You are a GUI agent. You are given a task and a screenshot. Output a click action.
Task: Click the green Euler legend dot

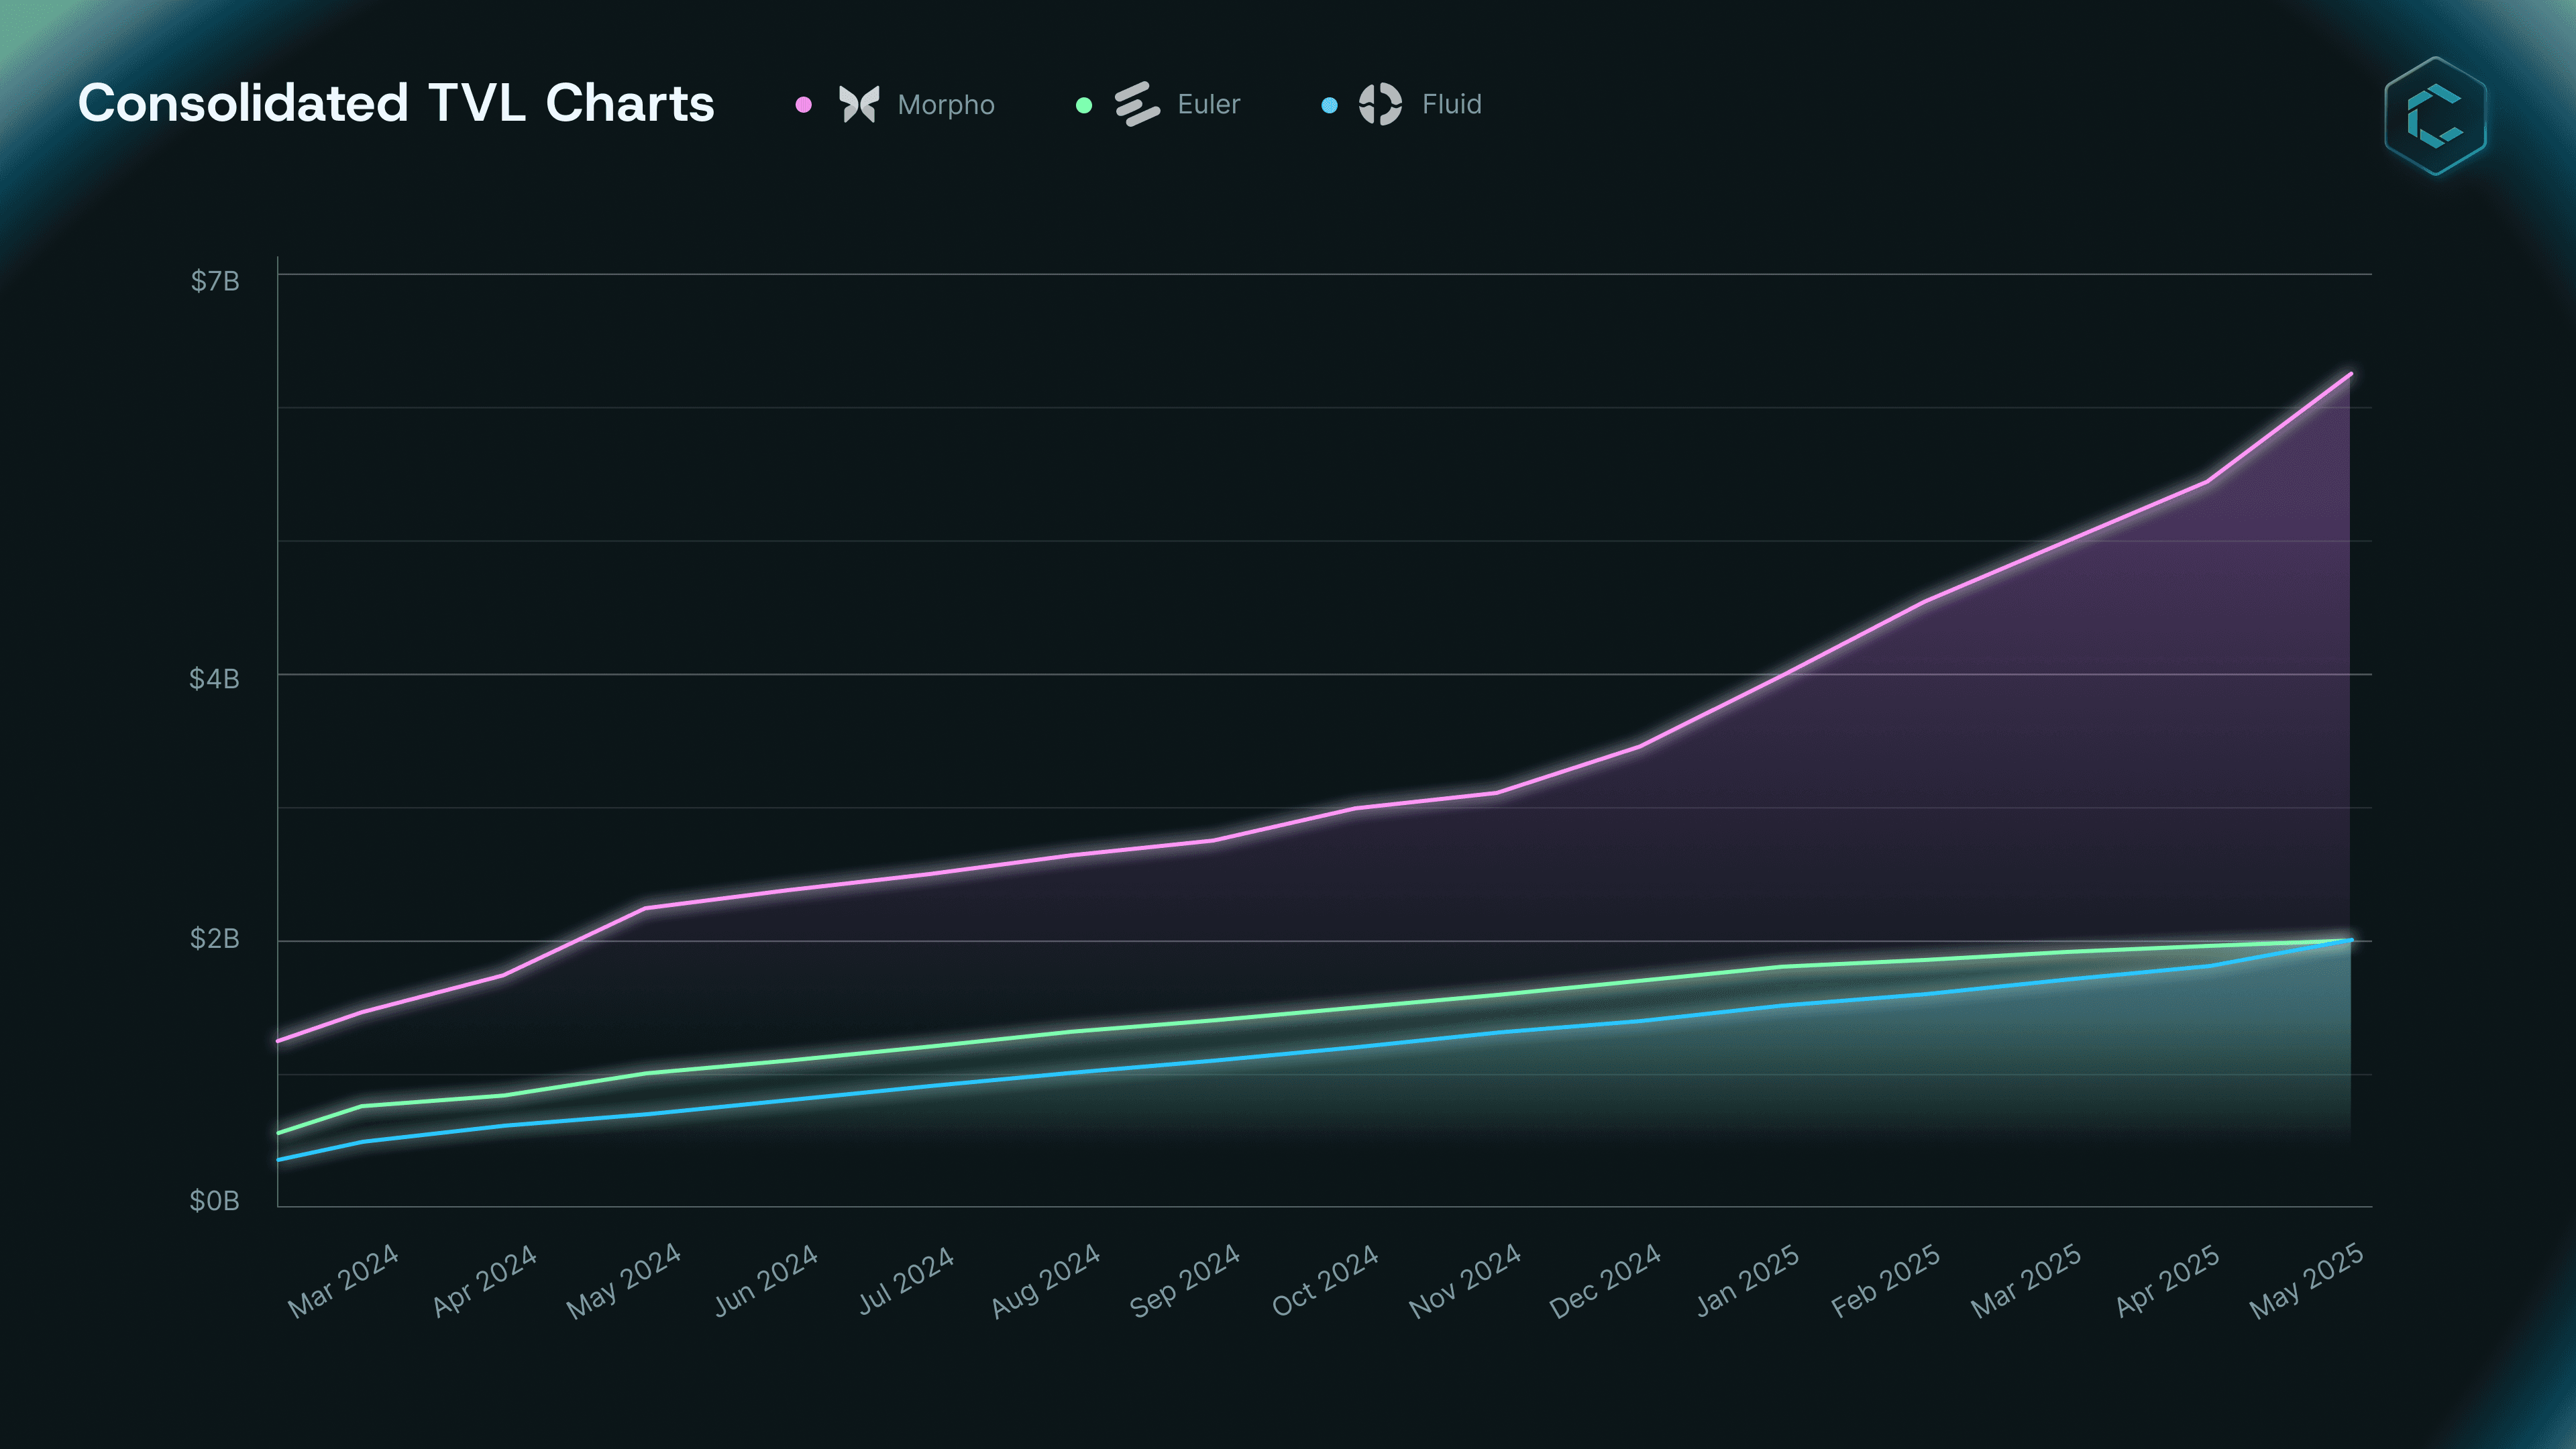[1083, 105]
